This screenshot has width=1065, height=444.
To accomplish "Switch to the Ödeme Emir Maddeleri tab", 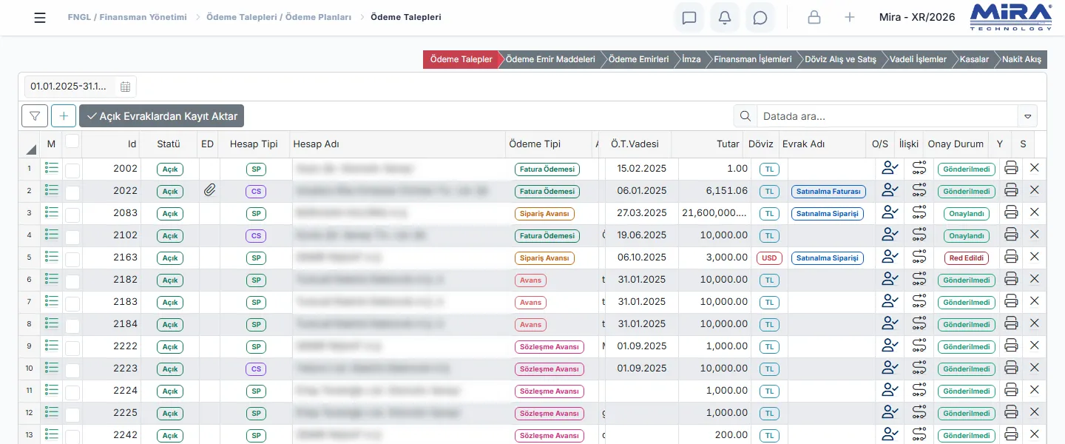I will pos(550,59).
